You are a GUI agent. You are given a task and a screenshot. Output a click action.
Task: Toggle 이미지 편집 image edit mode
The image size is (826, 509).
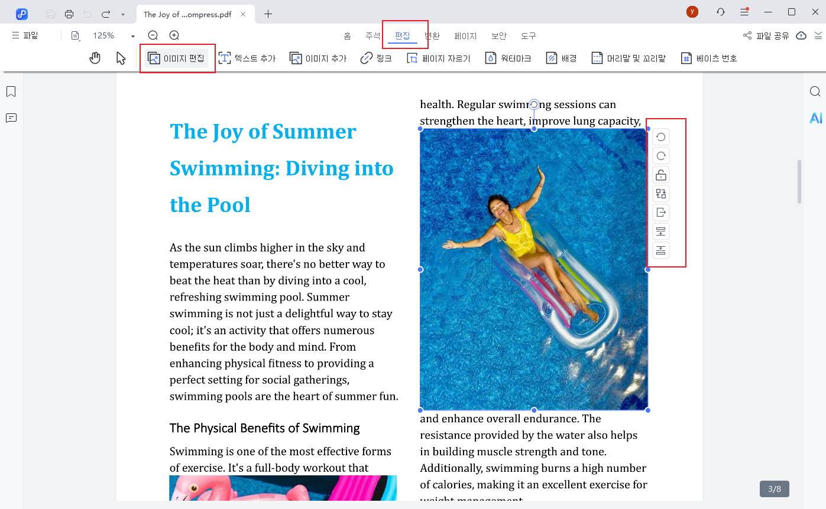pyautogui.click(x=177, y=58)
